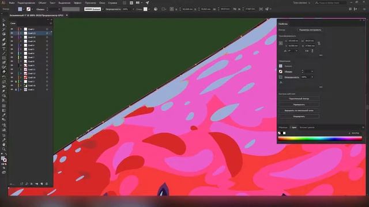Toggle visibility of top layer Слой 2
The width and height of the screenshot is (369, 207).
pos(12,29)
